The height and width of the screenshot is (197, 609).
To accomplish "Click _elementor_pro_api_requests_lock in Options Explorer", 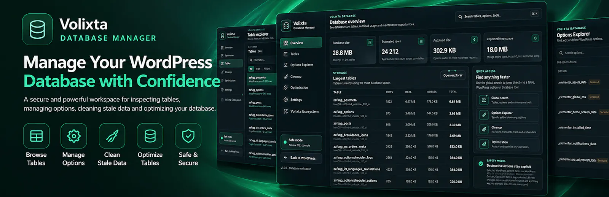I will pos(577,160).
